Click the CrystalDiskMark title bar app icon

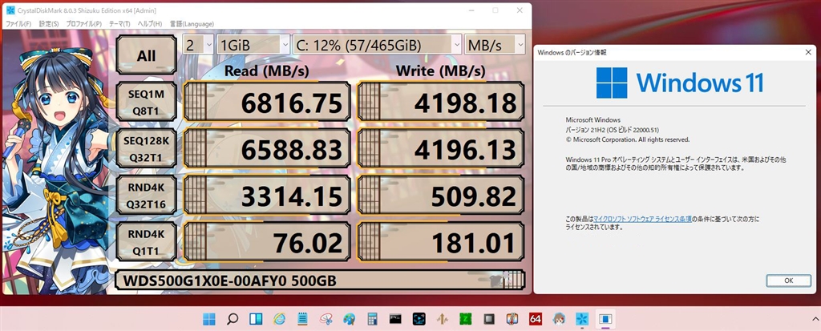click(10, 10)
